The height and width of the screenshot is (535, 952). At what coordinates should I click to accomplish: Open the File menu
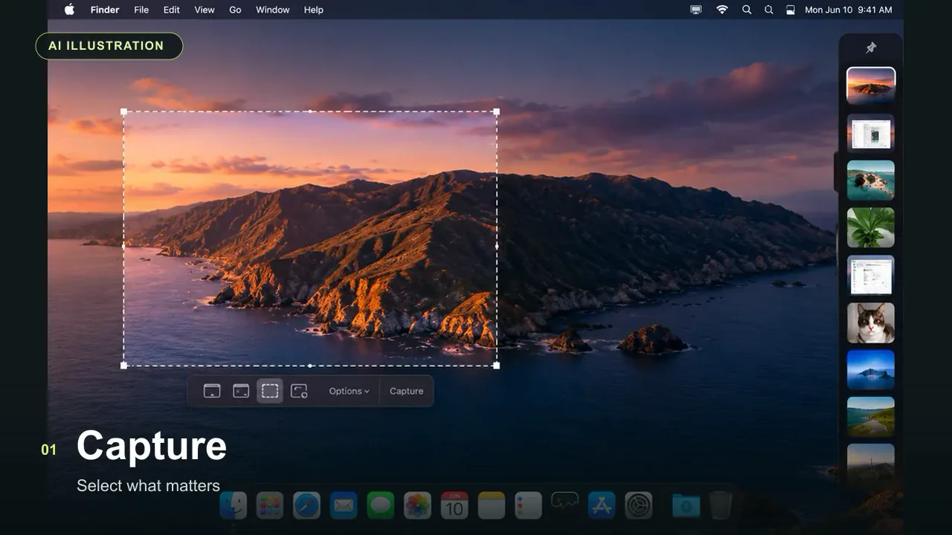[x=141, y=10]
